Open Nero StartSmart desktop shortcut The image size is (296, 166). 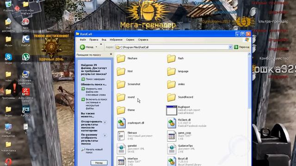(25, 25)
